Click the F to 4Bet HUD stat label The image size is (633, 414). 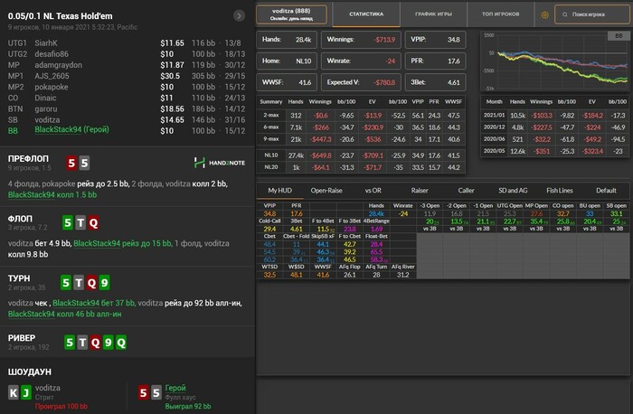(x=323, y=221)
